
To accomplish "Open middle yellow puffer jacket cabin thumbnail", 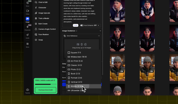I will pos(147,68).
